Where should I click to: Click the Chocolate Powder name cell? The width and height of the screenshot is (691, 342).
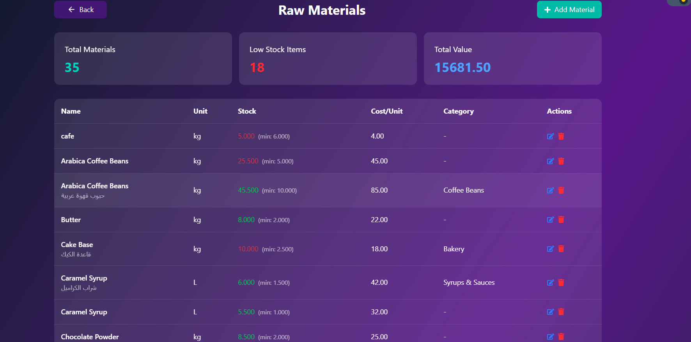click(x=90, y=337)
